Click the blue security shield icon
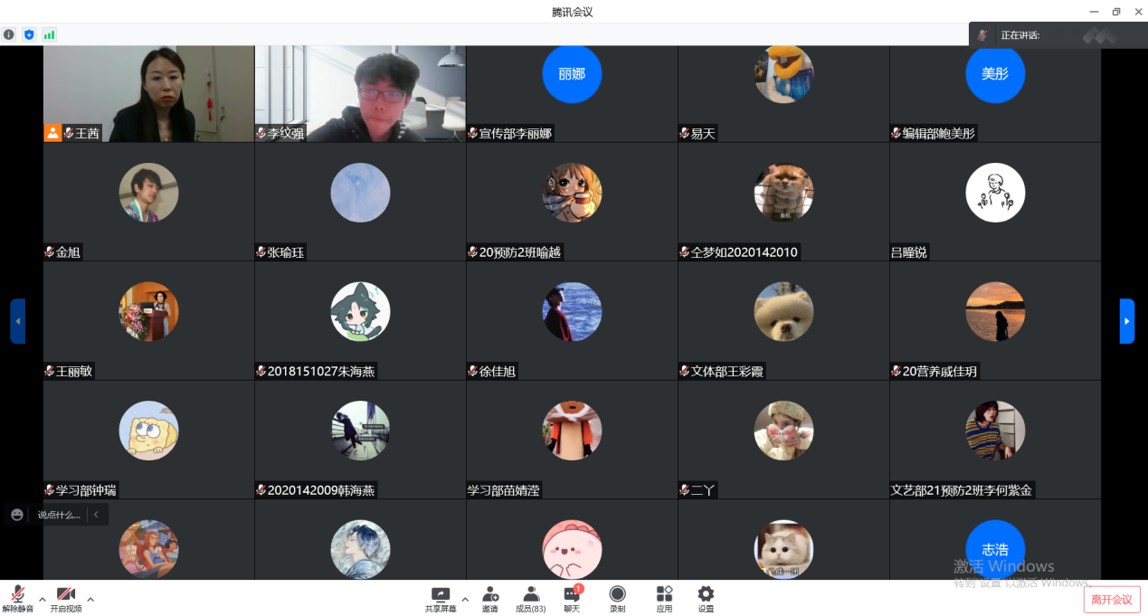Screen dimensions: 1148x616 29,34
